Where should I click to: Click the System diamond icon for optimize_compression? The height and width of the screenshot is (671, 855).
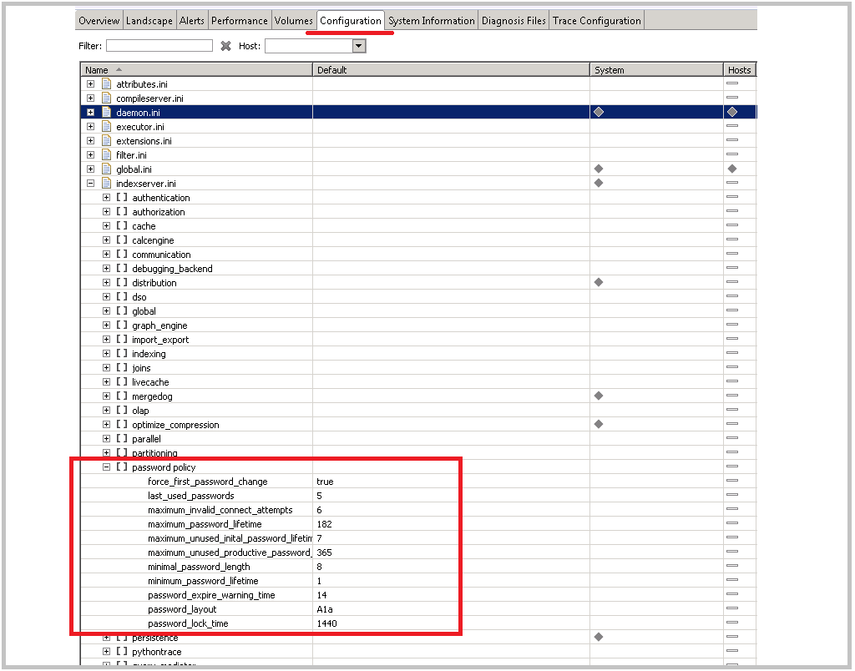coord(599,423)
